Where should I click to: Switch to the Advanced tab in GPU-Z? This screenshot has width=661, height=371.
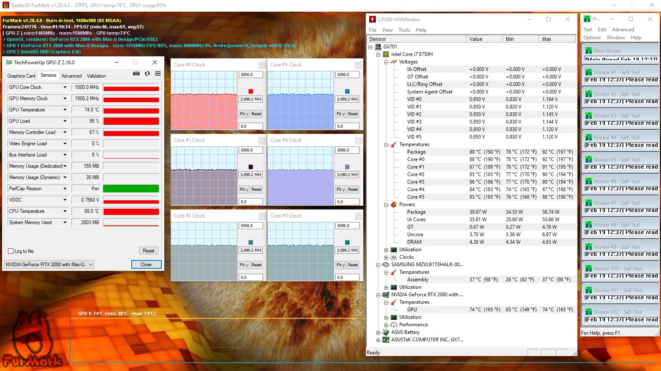coord(71,76)
